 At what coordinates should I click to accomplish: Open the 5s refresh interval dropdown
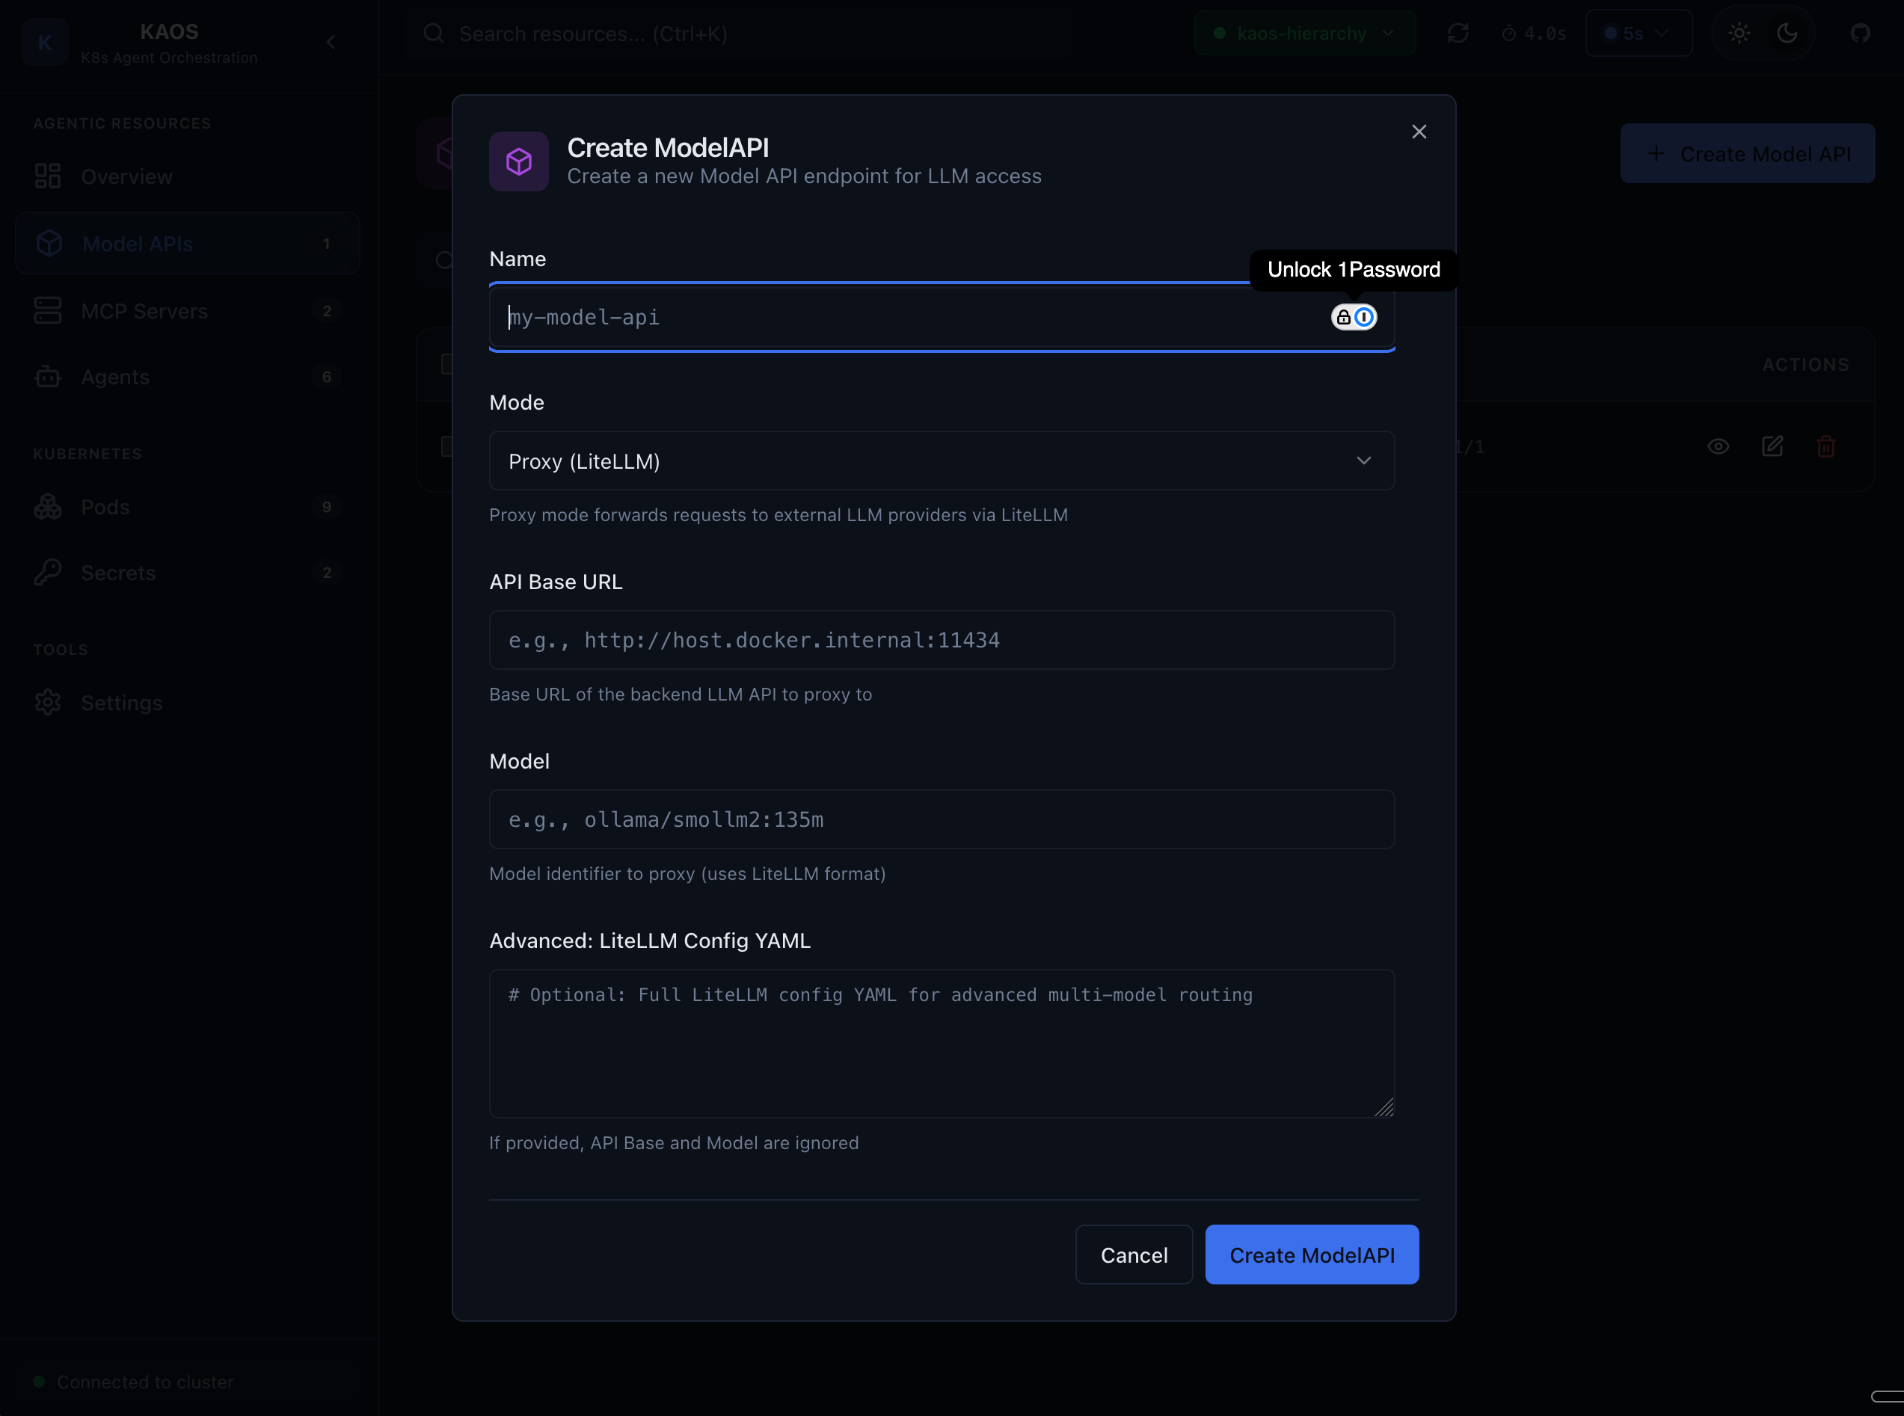1639,33
